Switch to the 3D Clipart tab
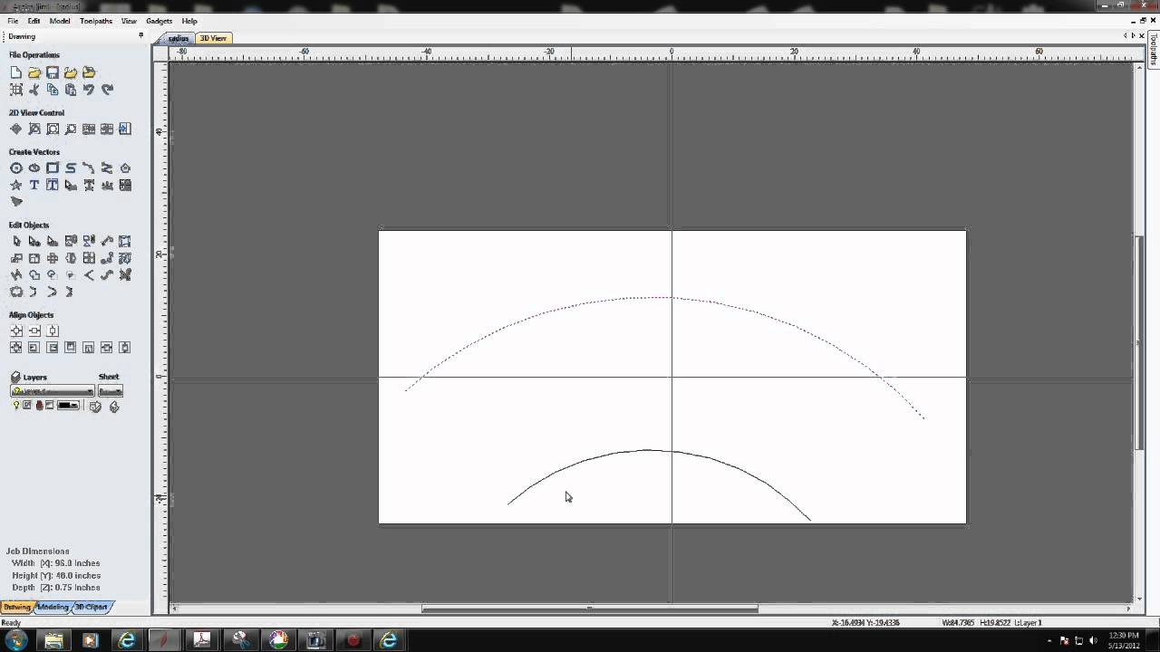This screenshot has width=1160, height=652. 91,607
